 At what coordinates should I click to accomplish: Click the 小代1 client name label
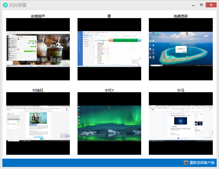(x=109, y=90)
